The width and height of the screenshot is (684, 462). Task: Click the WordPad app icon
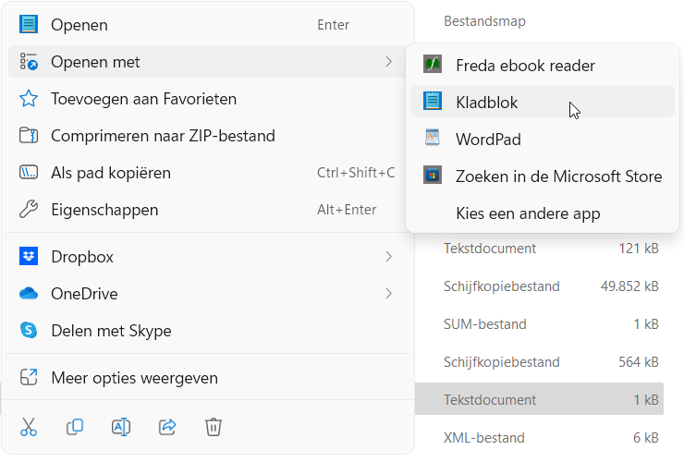tap(433, 139)
